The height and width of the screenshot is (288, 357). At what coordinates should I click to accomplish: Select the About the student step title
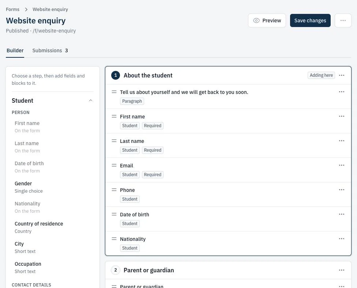coord(148,75)
